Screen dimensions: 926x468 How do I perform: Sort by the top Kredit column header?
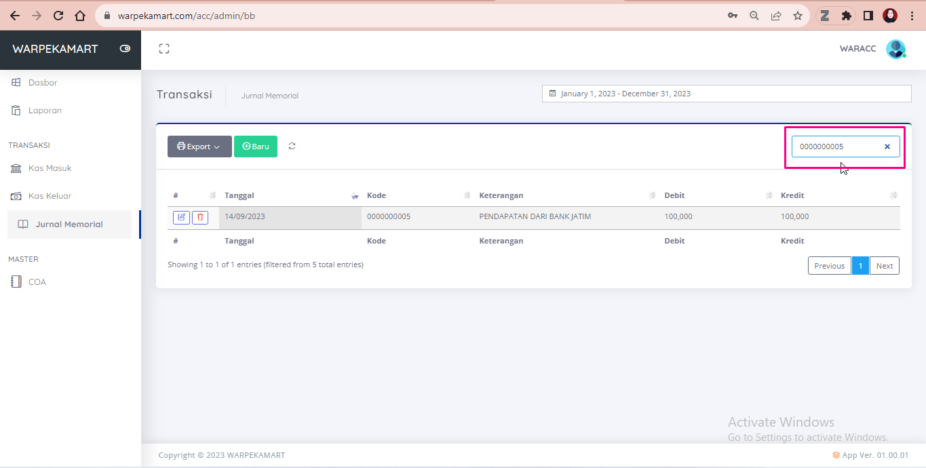(x=838, y=195)
